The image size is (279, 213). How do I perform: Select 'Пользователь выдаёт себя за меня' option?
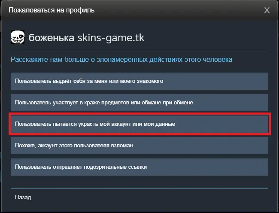(139, 81)
